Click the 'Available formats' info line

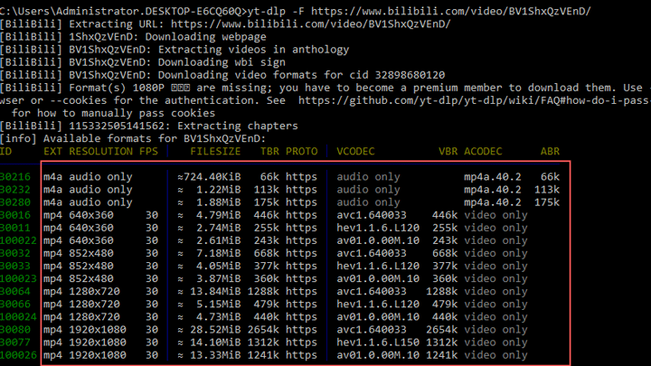(x=136, y=139)
